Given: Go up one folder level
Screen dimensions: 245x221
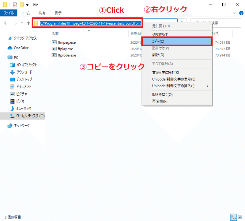Looking at the screenshot, I should tap(28, 23).
